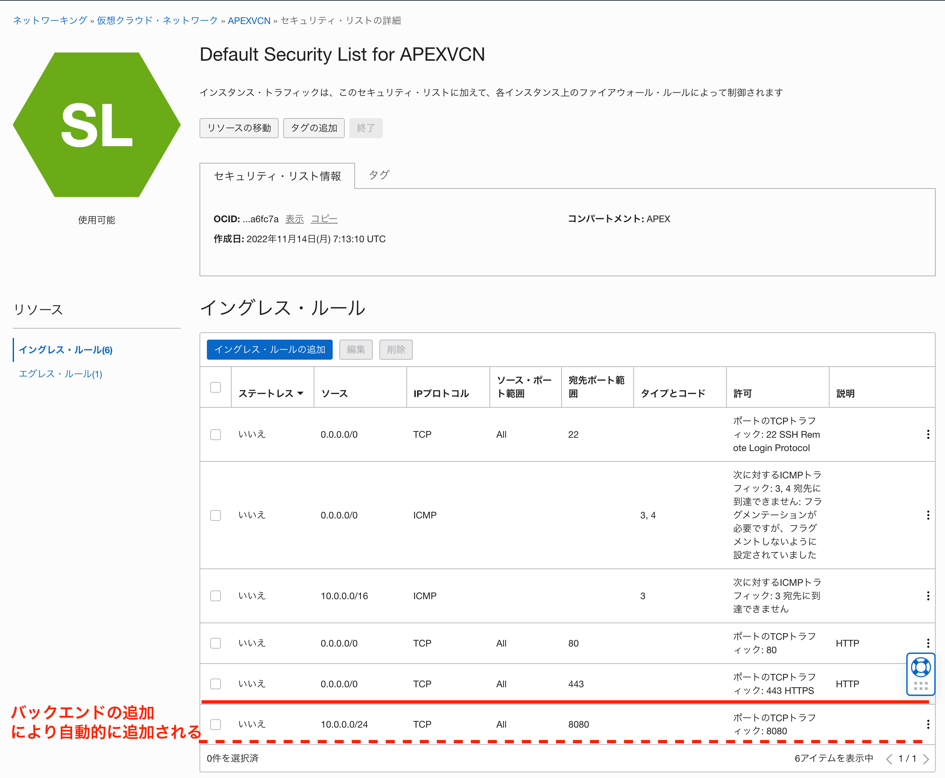945x778 pixels.
Task: Click the lifebuoy help widget icon
Action: [x=920, y=667]
